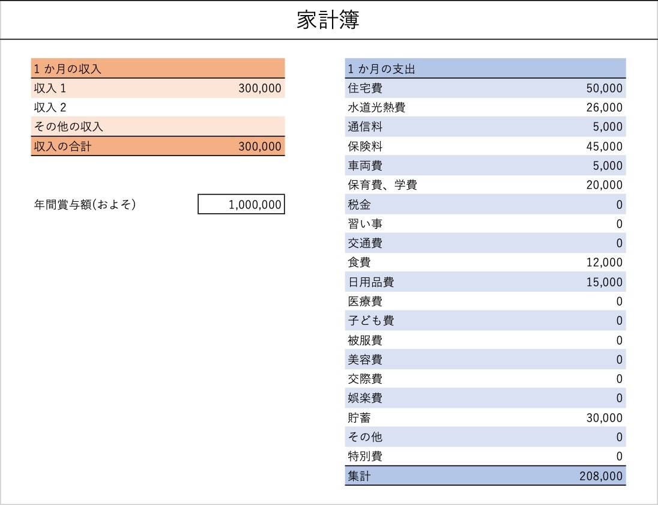Select the その他 expense label
The image size is (658, 505).
[365, 437]
